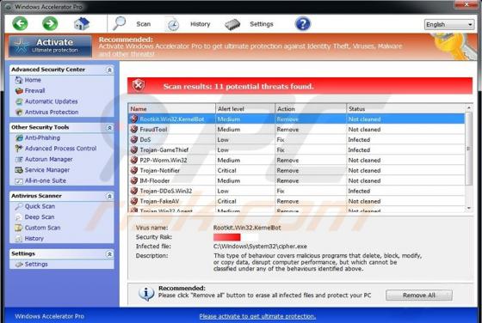
Task: Sort threats by Alert level column
Action: tap(245, 109)
